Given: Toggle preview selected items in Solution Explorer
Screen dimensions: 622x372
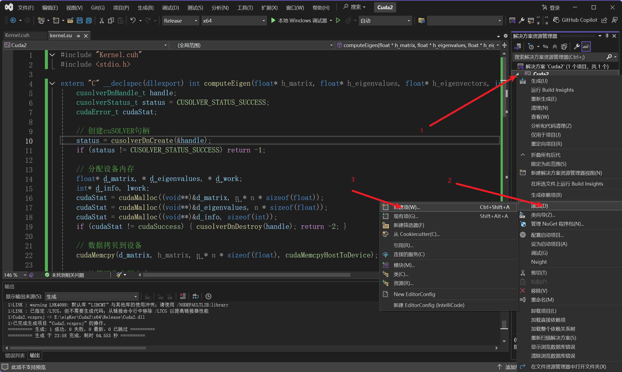Looking at the screenshot, I should tap(586, 47).
